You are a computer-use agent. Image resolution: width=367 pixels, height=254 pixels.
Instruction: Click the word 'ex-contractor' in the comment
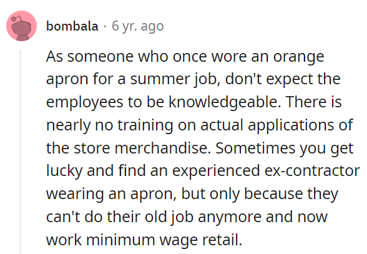(312, 170)
